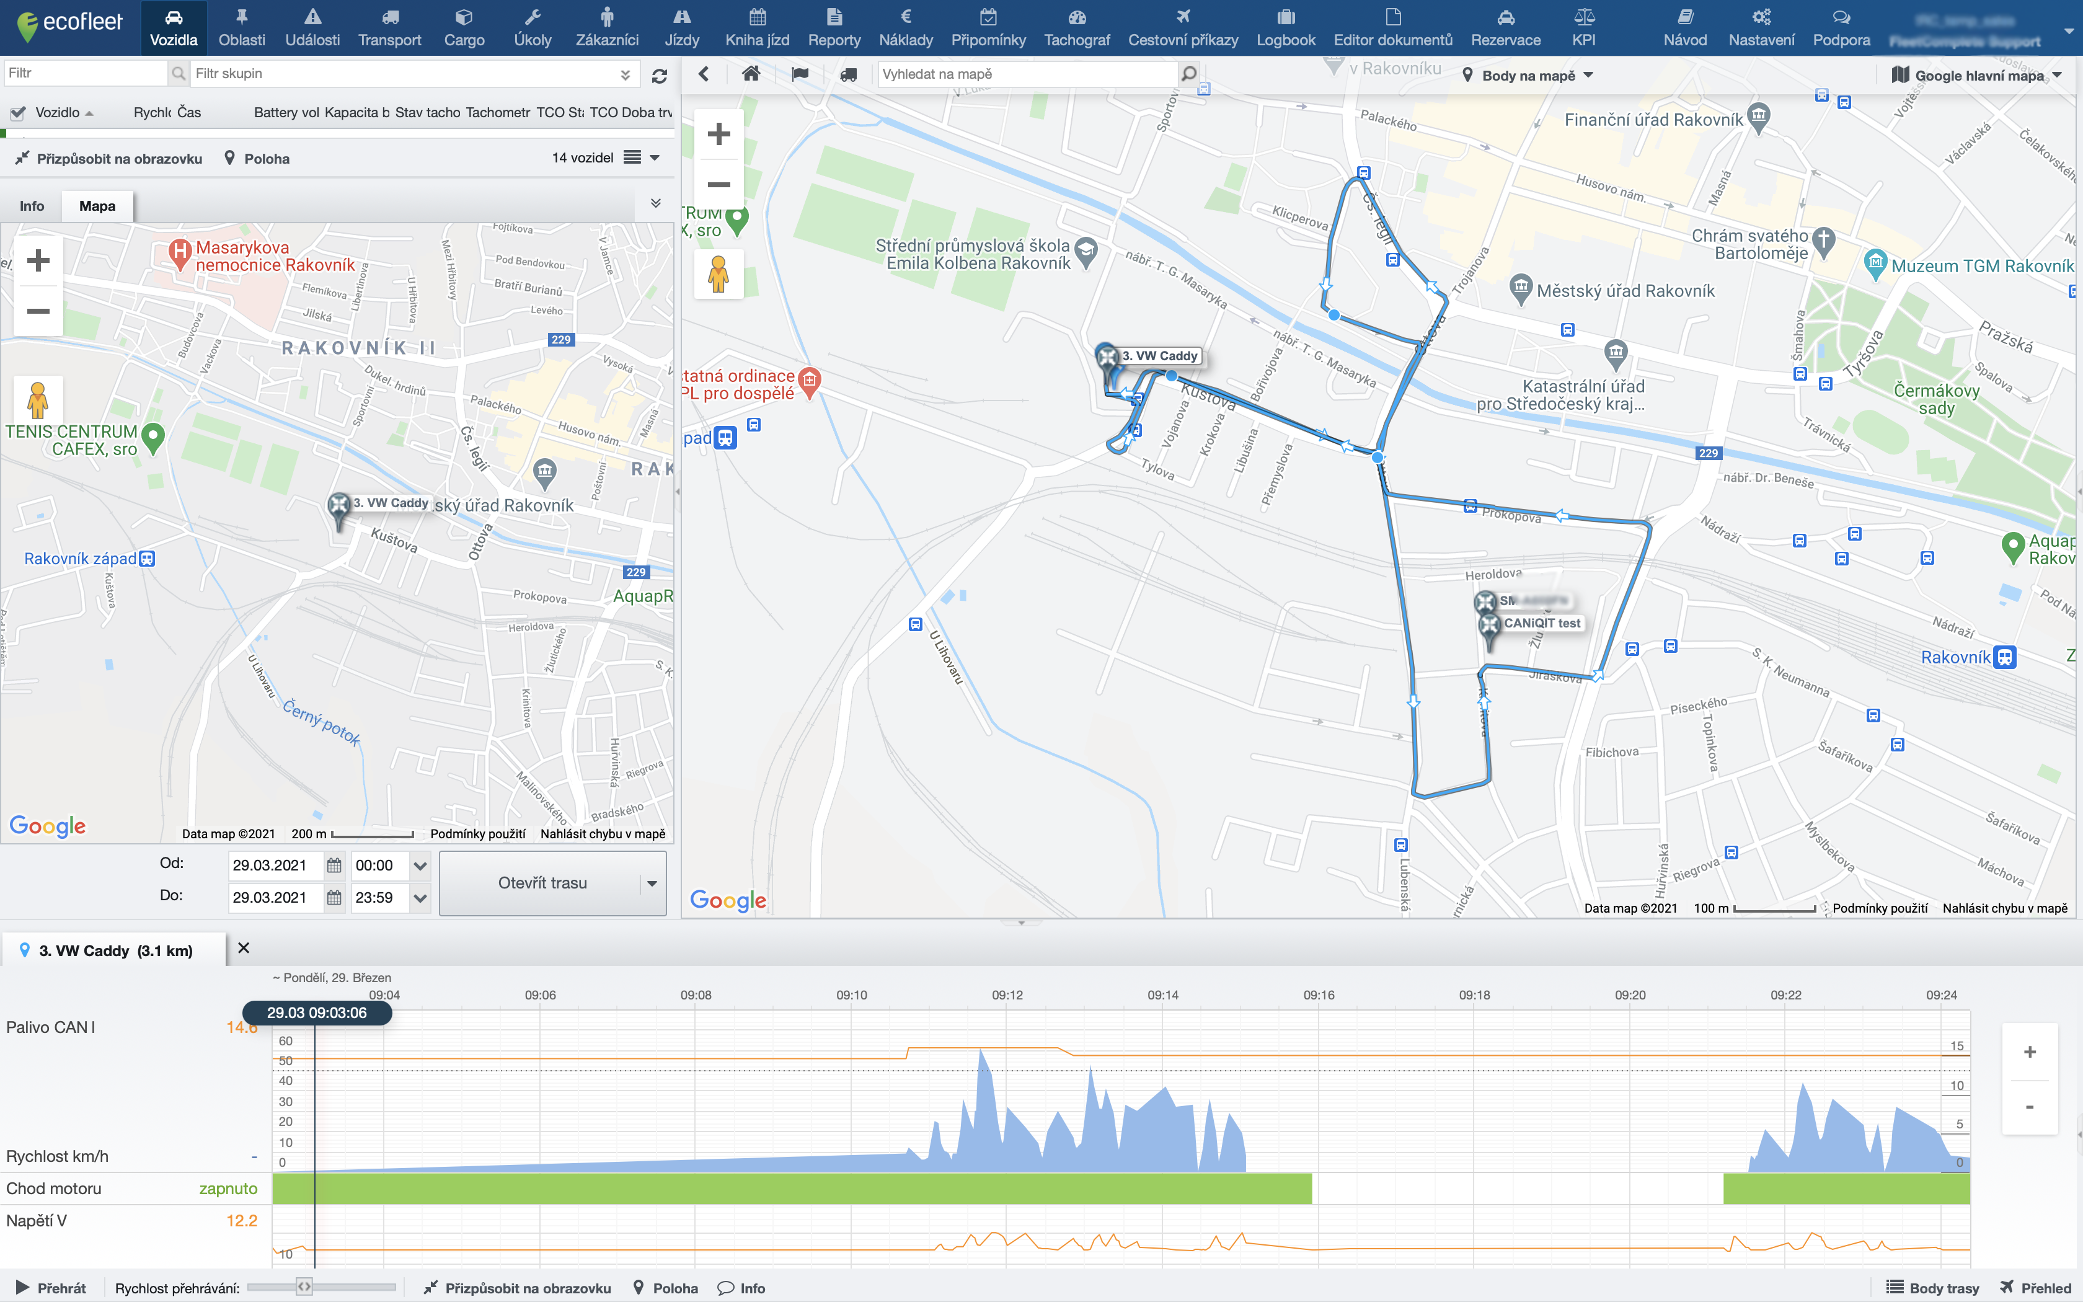Open the Cargo section
This screenshot has height=1302, width=2083.
tap(464, 27)
